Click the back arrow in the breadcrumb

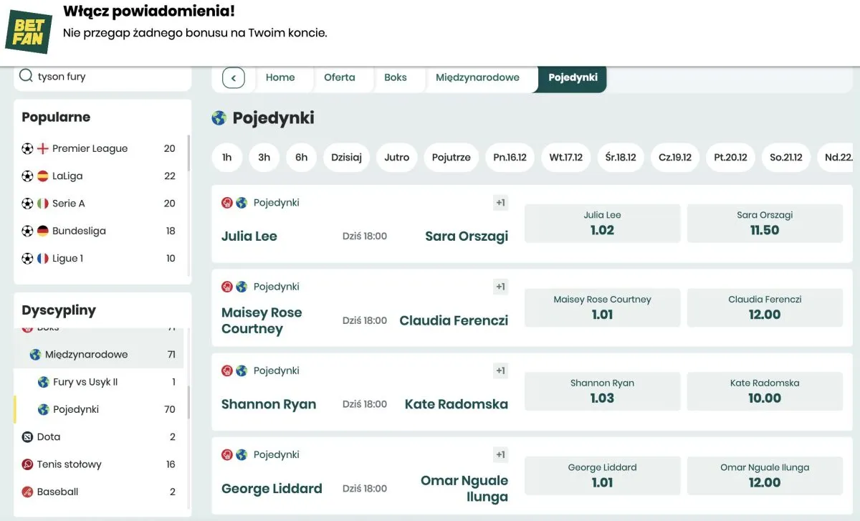[x=234, y=77]
